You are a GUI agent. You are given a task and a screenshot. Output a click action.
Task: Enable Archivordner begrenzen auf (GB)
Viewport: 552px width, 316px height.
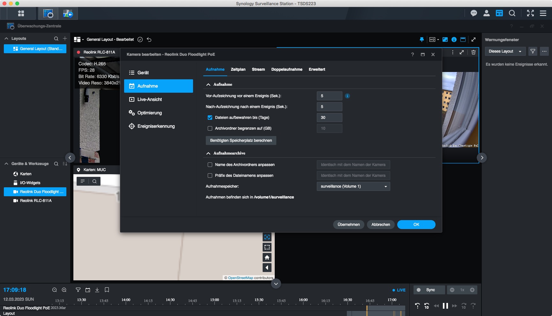point(210,128)
